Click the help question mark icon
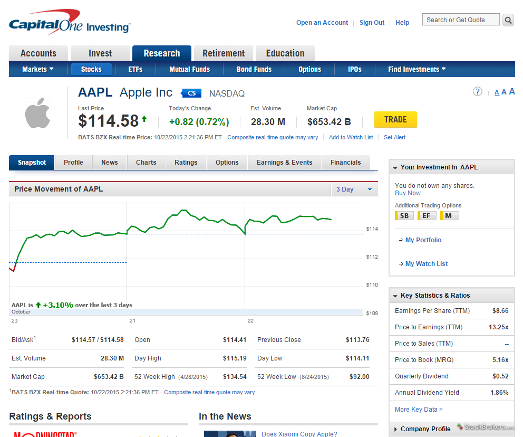The image size is (523, 437). pyautogui.click(x=477, y=92)
